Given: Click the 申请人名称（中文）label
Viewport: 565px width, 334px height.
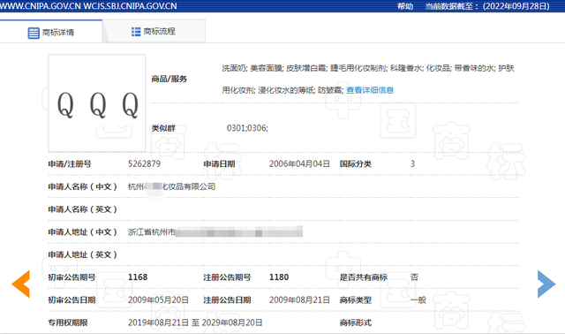Looking at the screenshot, I should point(82,186).
